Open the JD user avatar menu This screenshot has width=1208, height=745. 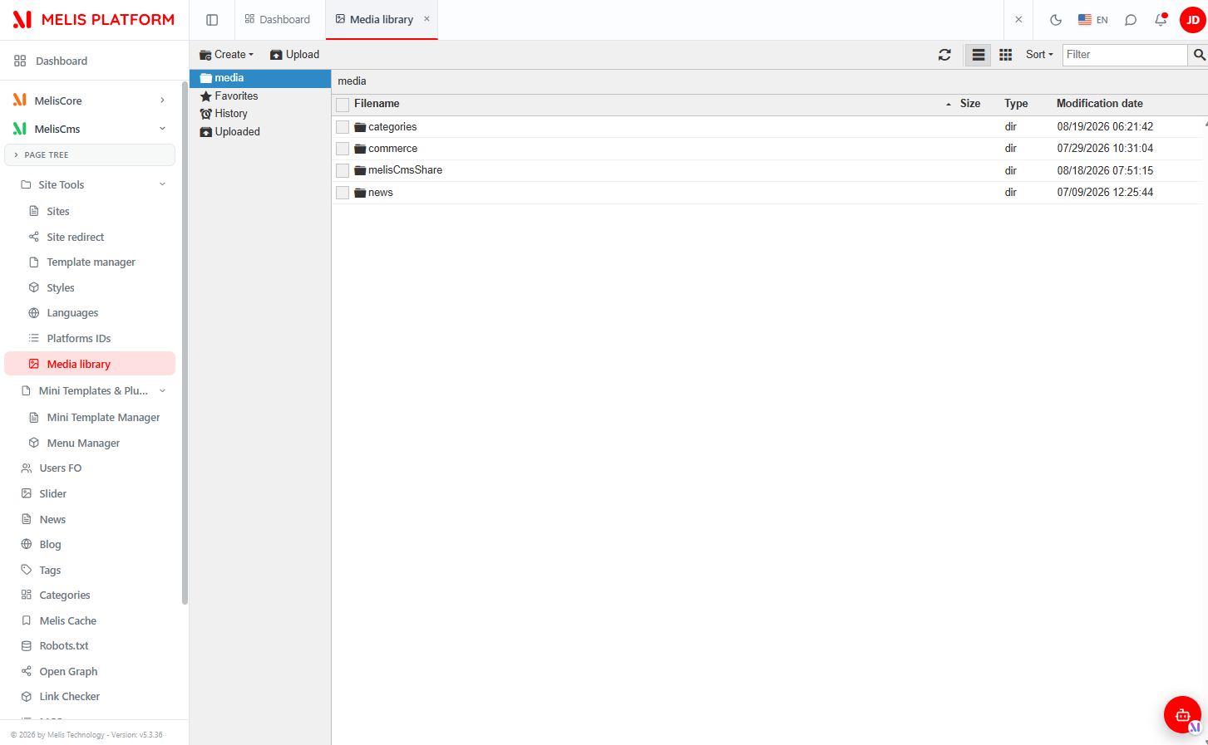[1193, 20]
